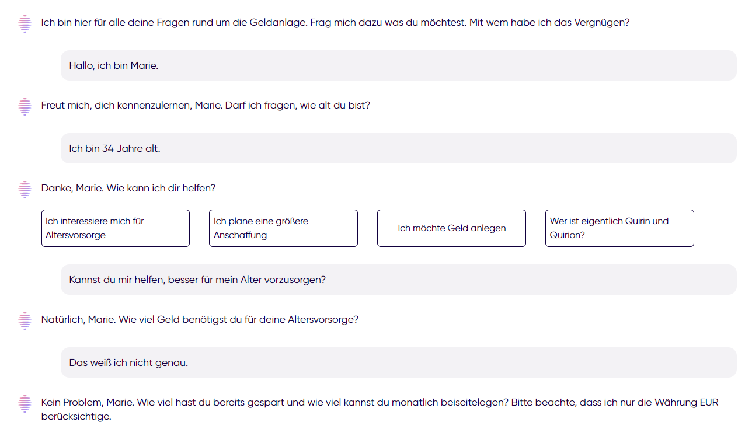The height and width of the screenshot is (436, 752).
Task: Click bot avatar beside 'Natürlich, Marie'
Action: point(25,320)
